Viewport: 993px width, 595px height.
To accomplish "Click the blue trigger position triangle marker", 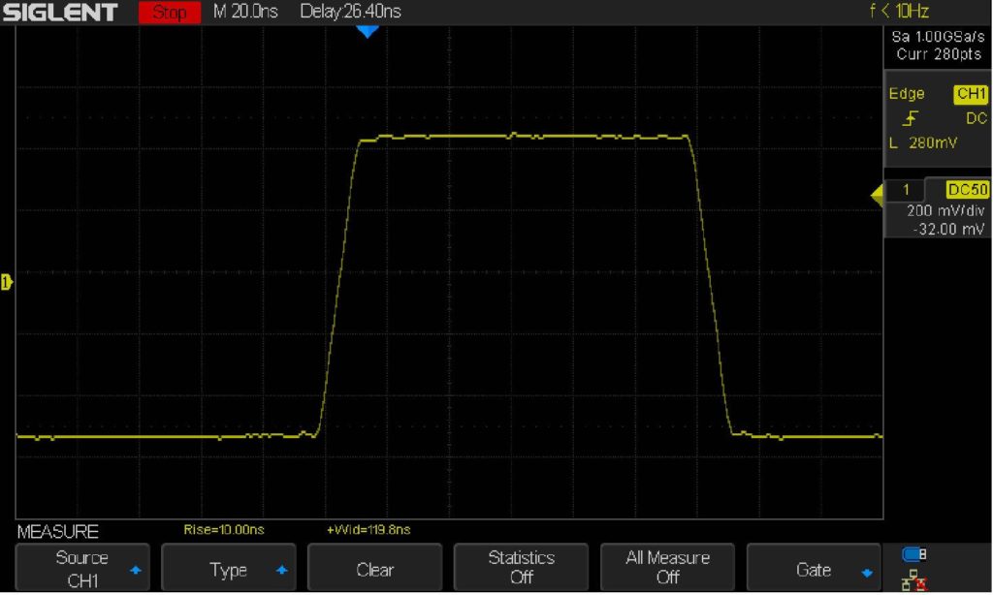I will [x=368, y=30].
